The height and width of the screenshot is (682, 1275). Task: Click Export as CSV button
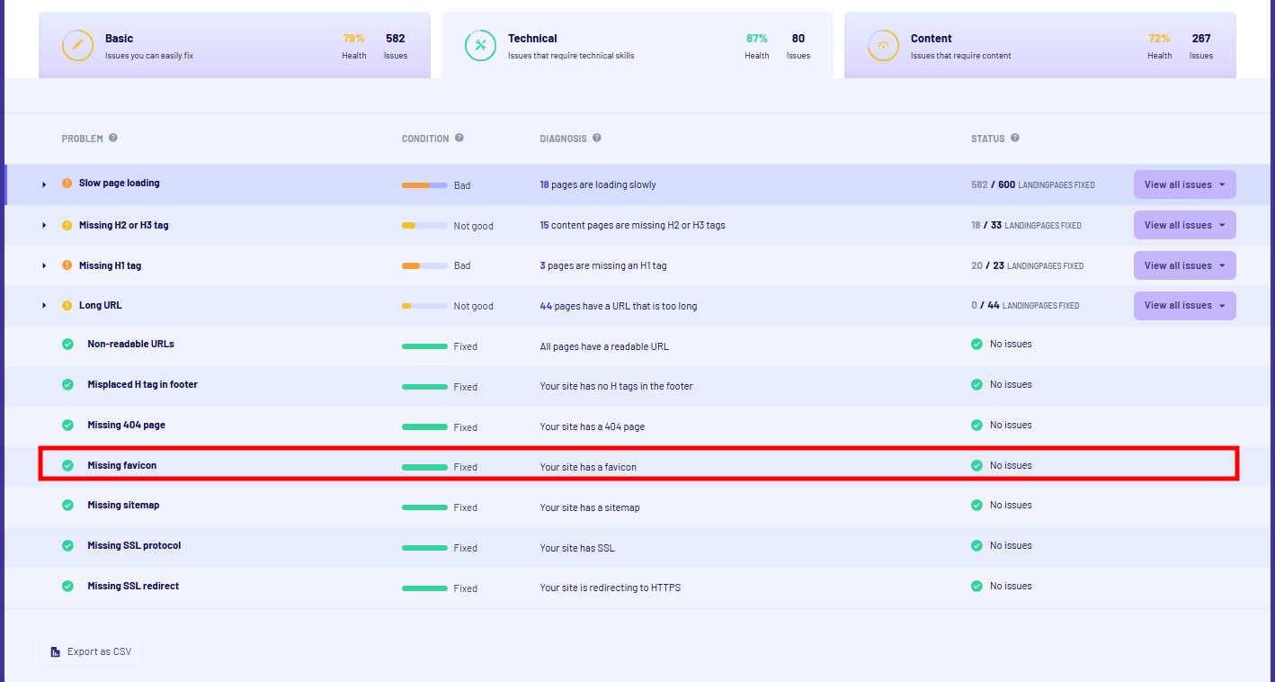tap(91, 651)
